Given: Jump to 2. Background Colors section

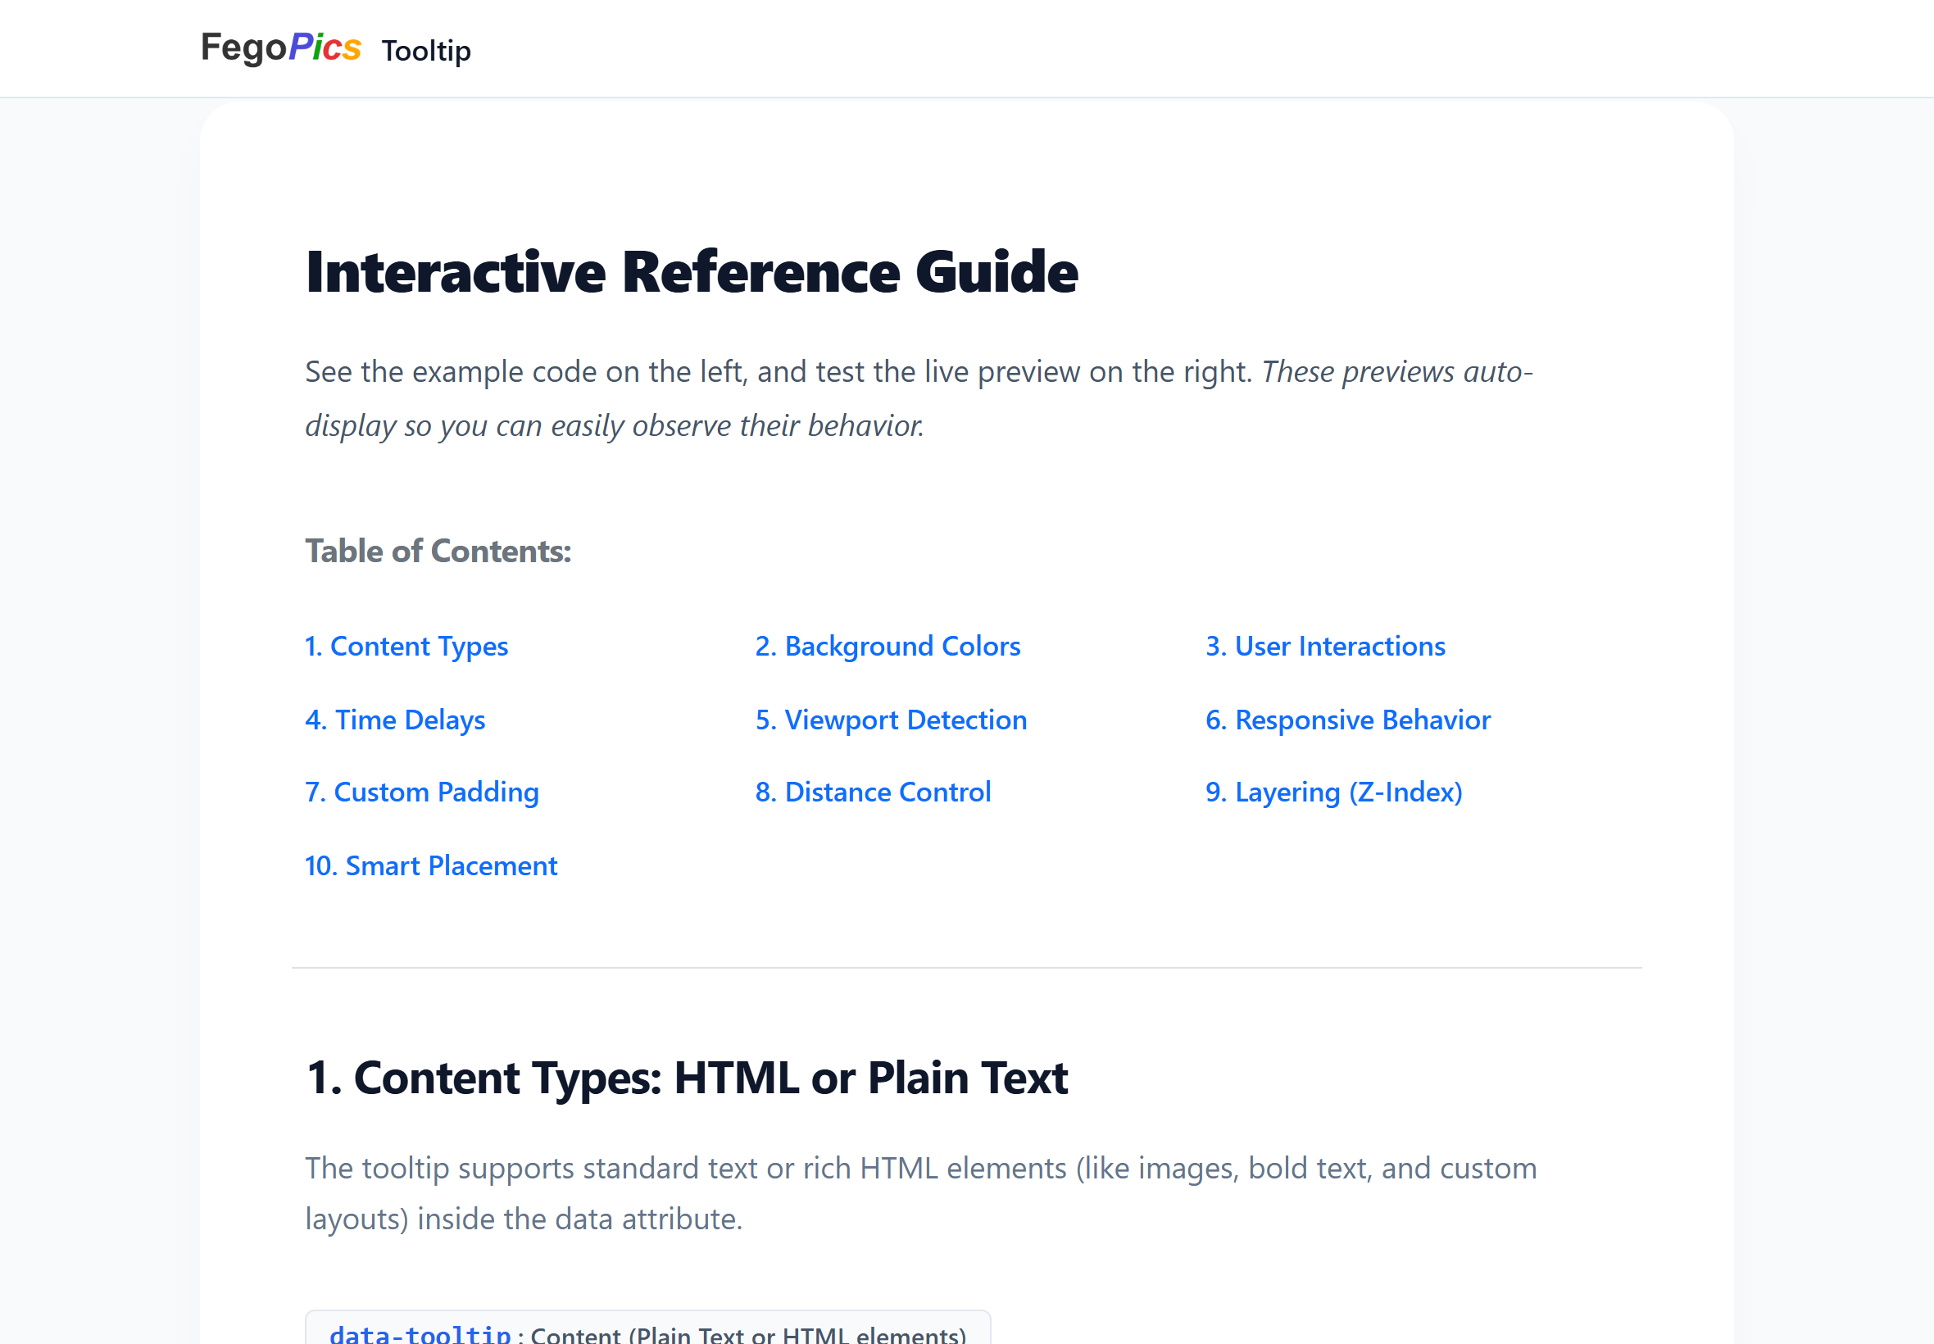Looking at the screenshot, I should tap(888, 646).
